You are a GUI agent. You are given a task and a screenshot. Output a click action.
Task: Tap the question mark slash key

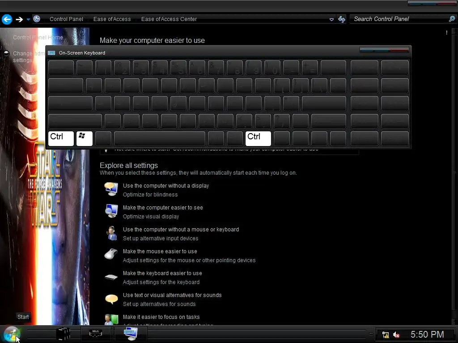(x=282, y=121)
